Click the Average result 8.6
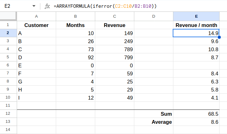 (196, 122)
